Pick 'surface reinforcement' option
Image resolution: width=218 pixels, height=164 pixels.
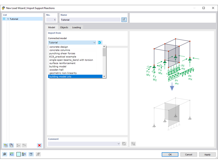[75, 63]
